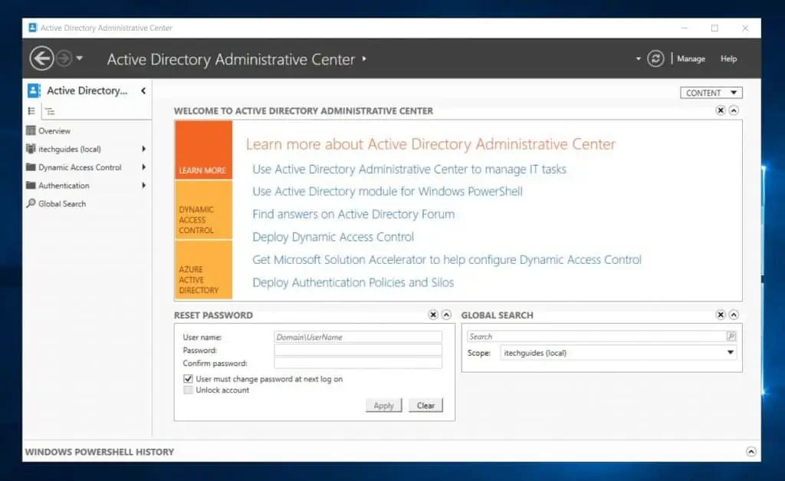This screenshot has width=785, height=481.
Task: Expand the Dynamic Access Control arrow
Action: coord(143,166)
